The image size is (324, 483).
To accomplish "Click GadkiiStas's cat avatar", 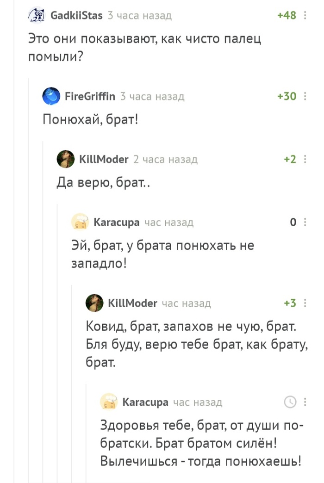I will 36,16.
